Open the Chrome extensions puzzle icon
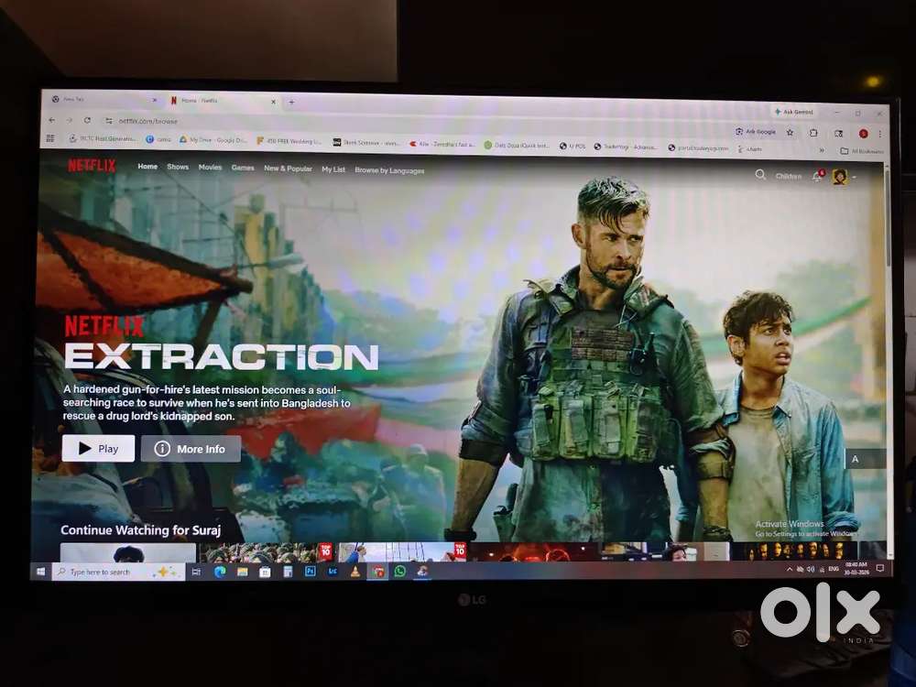Viewport: 916px width, 687px height. (x=813, y=133)
